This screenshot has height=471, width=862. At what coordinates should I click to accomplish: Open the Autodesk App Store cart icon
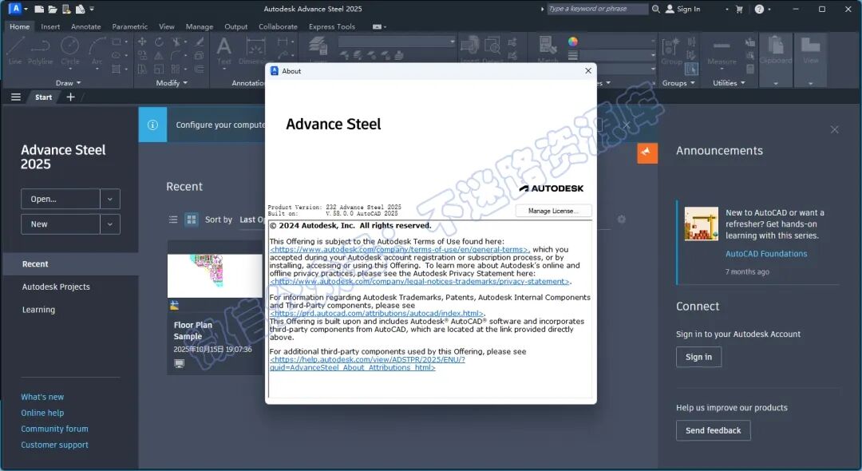pos(739,9)
